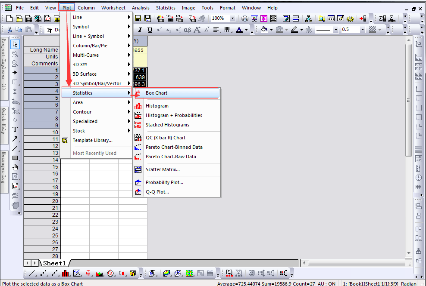Screen dimensions: 426x286
Task: Click the Print icon
Action: coord(245,18)
